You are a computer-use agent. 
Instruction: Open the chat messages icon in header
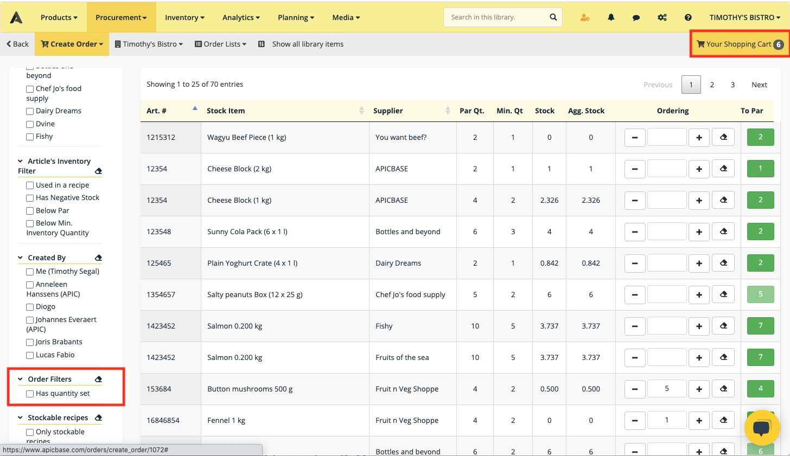636,17
